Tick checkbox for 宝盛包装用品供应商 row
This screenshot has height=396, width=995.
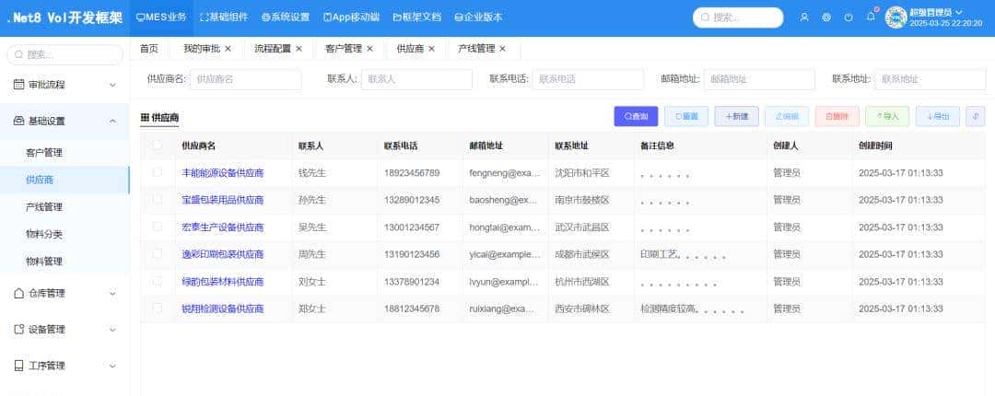[x=158, y=199]
